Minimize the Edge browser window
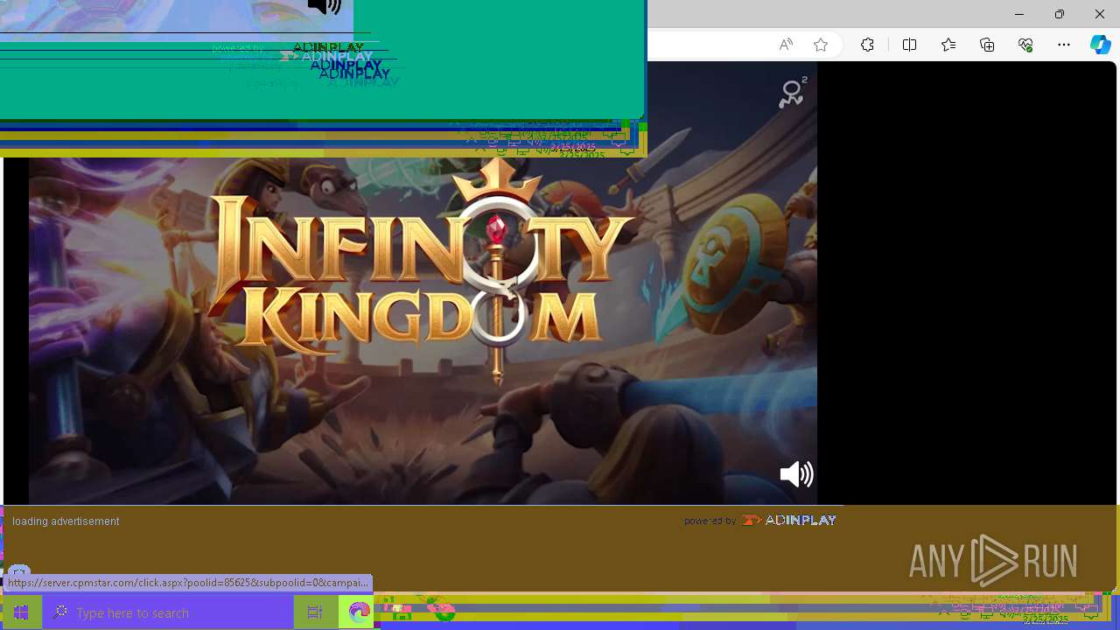 1018,14
